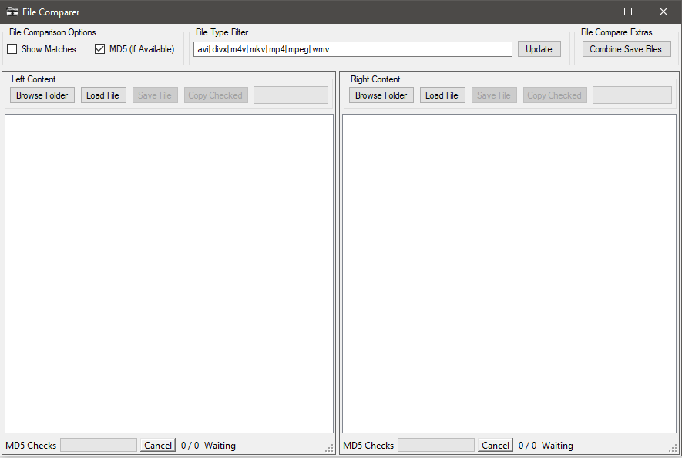Enable the Show Matches checkbox
The image size is (682, 458).
coord(12,49)
